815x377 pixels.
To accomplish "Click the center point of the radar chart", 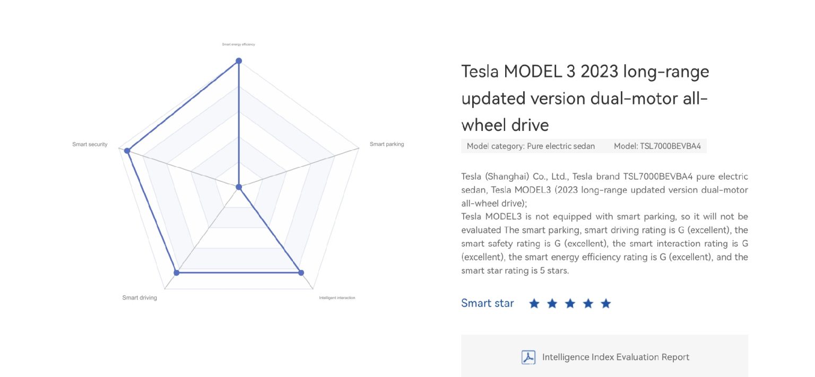I will 239,187.
